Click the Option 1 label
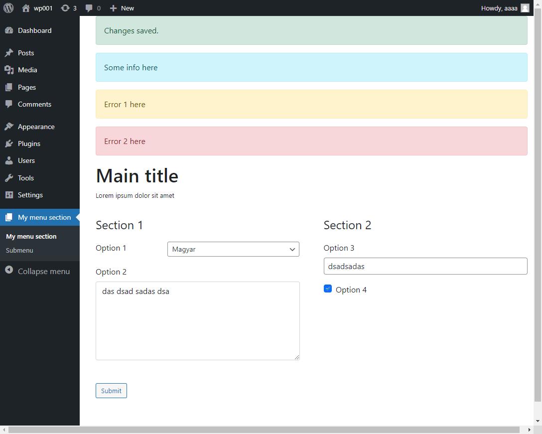The image size is (542, 434). point(111,248)
